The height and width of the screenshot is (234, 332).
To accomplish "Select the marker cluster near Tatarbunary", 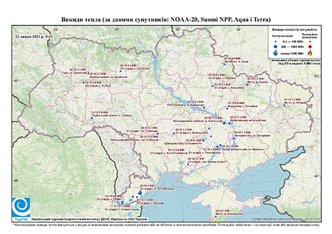I will pyautogui.click(x=140, y=192).
